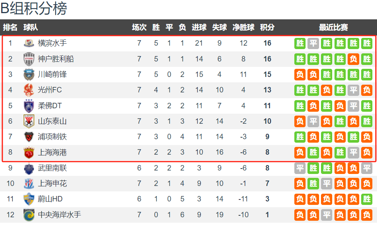Click the Shanghai Port (上海海港) team logo

click(29, 152)
